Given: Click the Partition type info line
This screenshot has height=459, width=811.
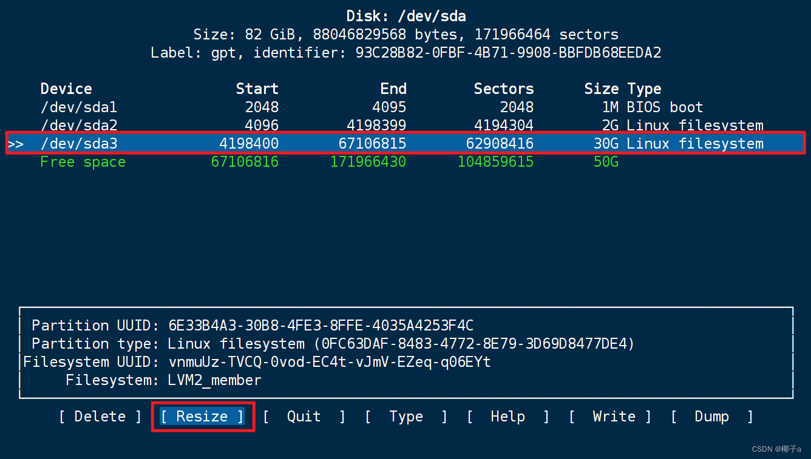Looking at the screenshot, I should [x=333, y=344].
